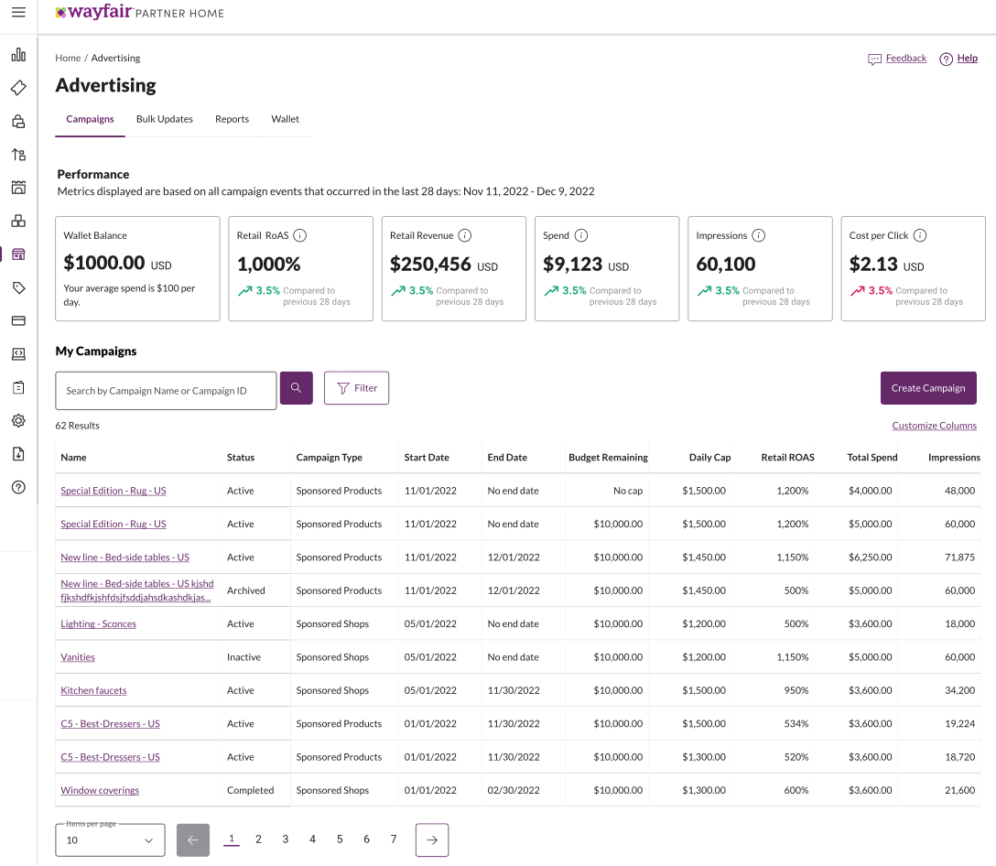Image resolution: width=996 pixels, height=866 pixels.
Task: Click the castle gate sidebar icon
Action: click(18, 188)
